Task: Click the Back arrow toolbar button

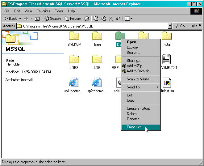Action: click(x=10, y=19)
